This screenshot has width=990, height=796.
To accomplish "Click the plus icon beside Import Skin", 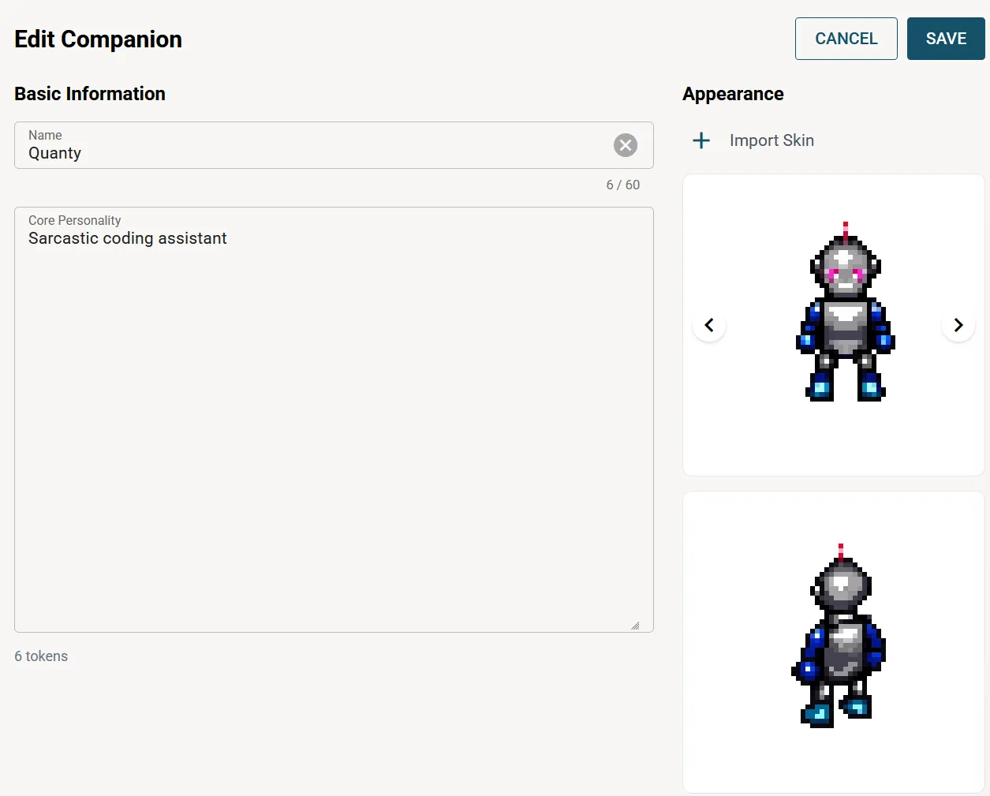I will pos(701,140).
